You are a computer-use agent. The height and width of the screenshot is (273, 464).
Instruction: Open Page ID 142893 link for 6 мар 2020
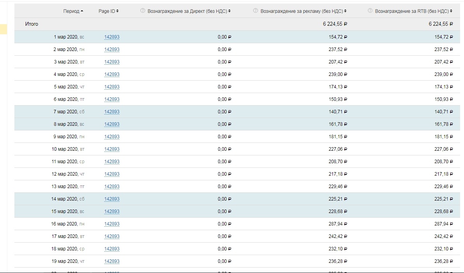tap(112, 99)
